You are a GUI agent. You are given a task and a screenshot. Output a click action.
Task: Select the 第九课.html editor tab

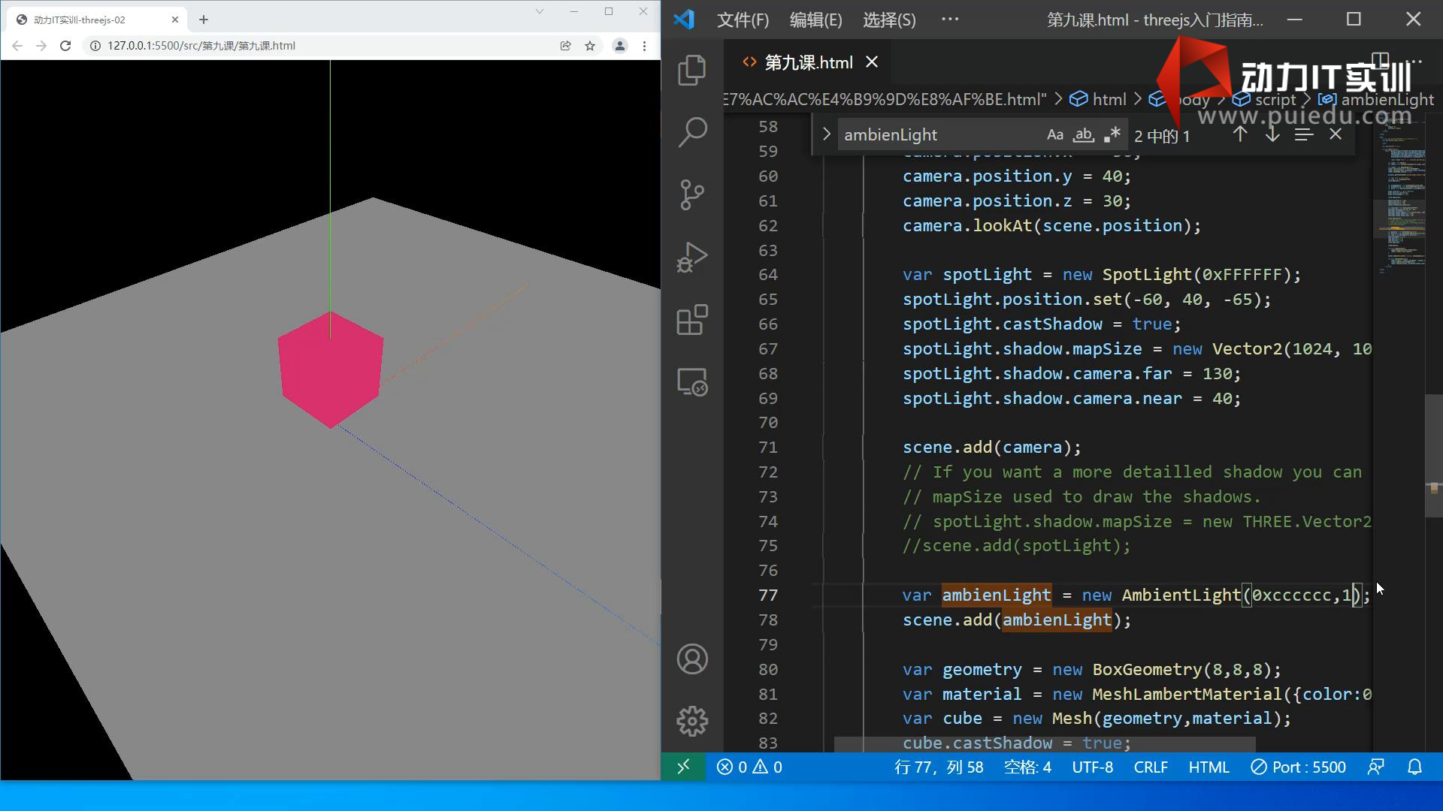(x=808, y=62)
